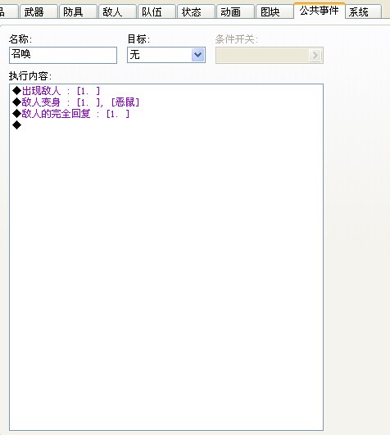The width and height of the screenshot is (390, 435).
Task: Select the empty last command line diamond
Action: coord(17,125)
